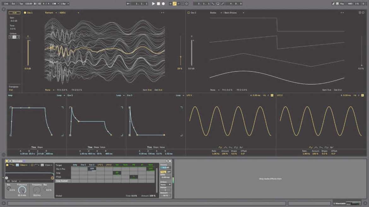This screenshot has width=369, height=207.
Task: Click the yellow Poly voice mode button
Action: [163, 172]
